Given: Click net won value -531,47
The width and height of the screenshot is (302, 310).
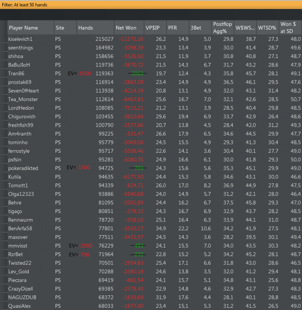Looking at the screenshot, I should 134,134.
